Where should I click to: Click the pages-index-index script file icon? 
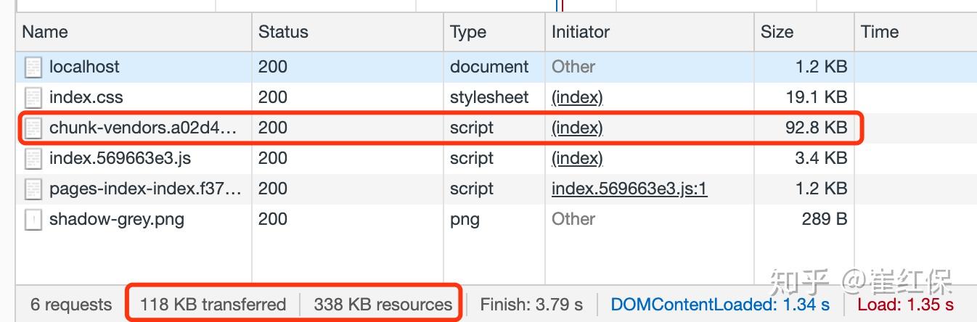(33, 189)
